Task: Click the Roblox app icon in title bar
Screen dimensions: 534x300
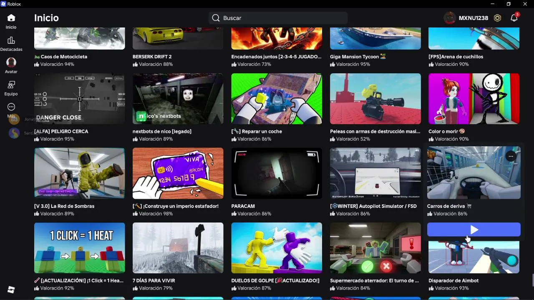Action: (3, 4)
